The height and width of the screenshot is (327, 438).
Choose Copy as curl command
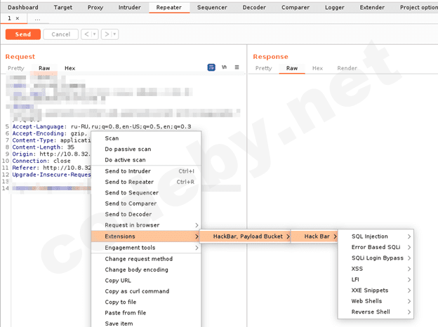(x=137, y=291)
